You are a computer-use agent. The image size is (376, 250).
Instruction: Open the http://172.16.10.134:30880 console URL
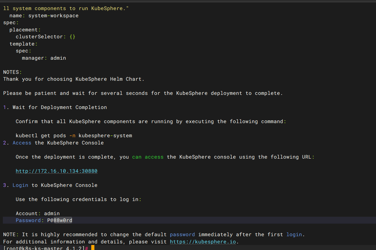pyautogui.click(x=57, y=171)
